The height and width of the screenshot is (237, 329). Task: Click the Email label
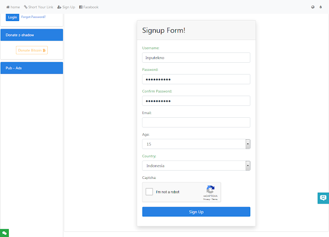pos(147,113)
